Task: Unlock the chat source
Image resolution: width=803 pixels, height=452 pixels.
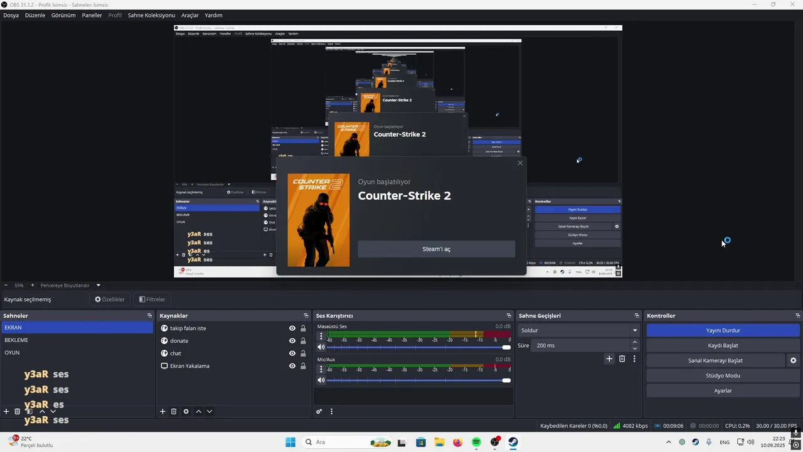Action: [x=303, y=353]
